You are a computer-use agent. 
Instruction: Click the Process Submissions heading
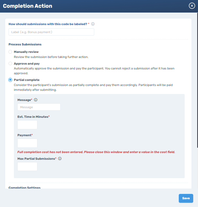coord(25,44)
